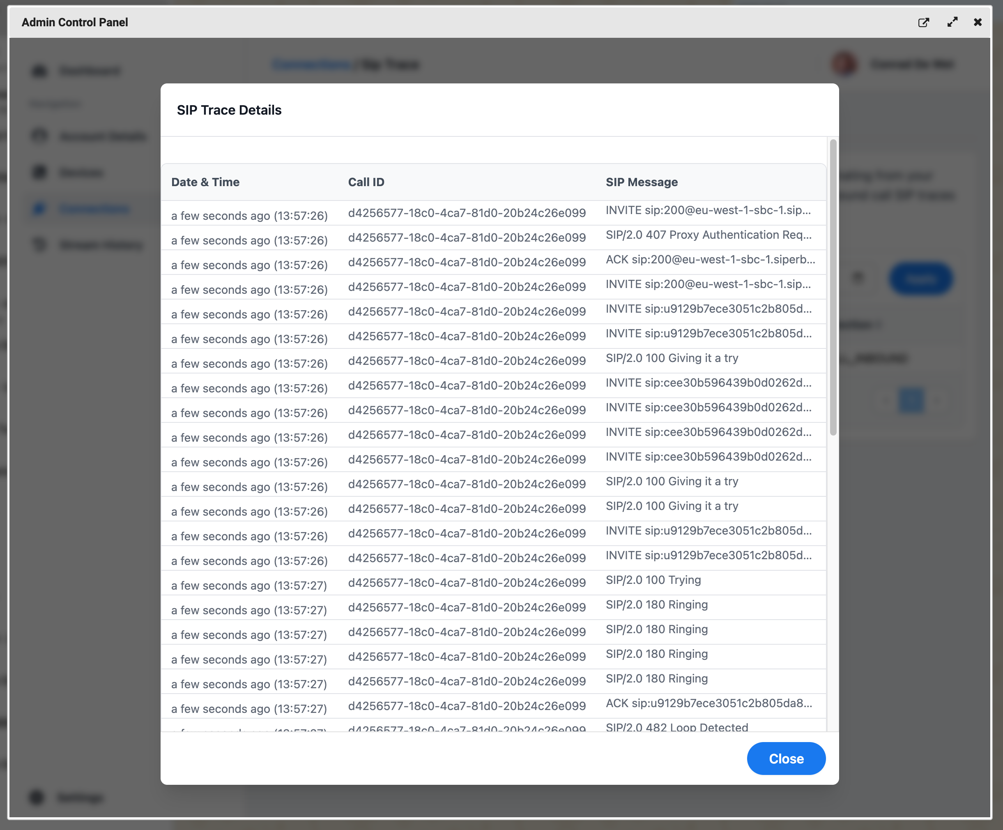Open panel in new window icon

(923, 23)
